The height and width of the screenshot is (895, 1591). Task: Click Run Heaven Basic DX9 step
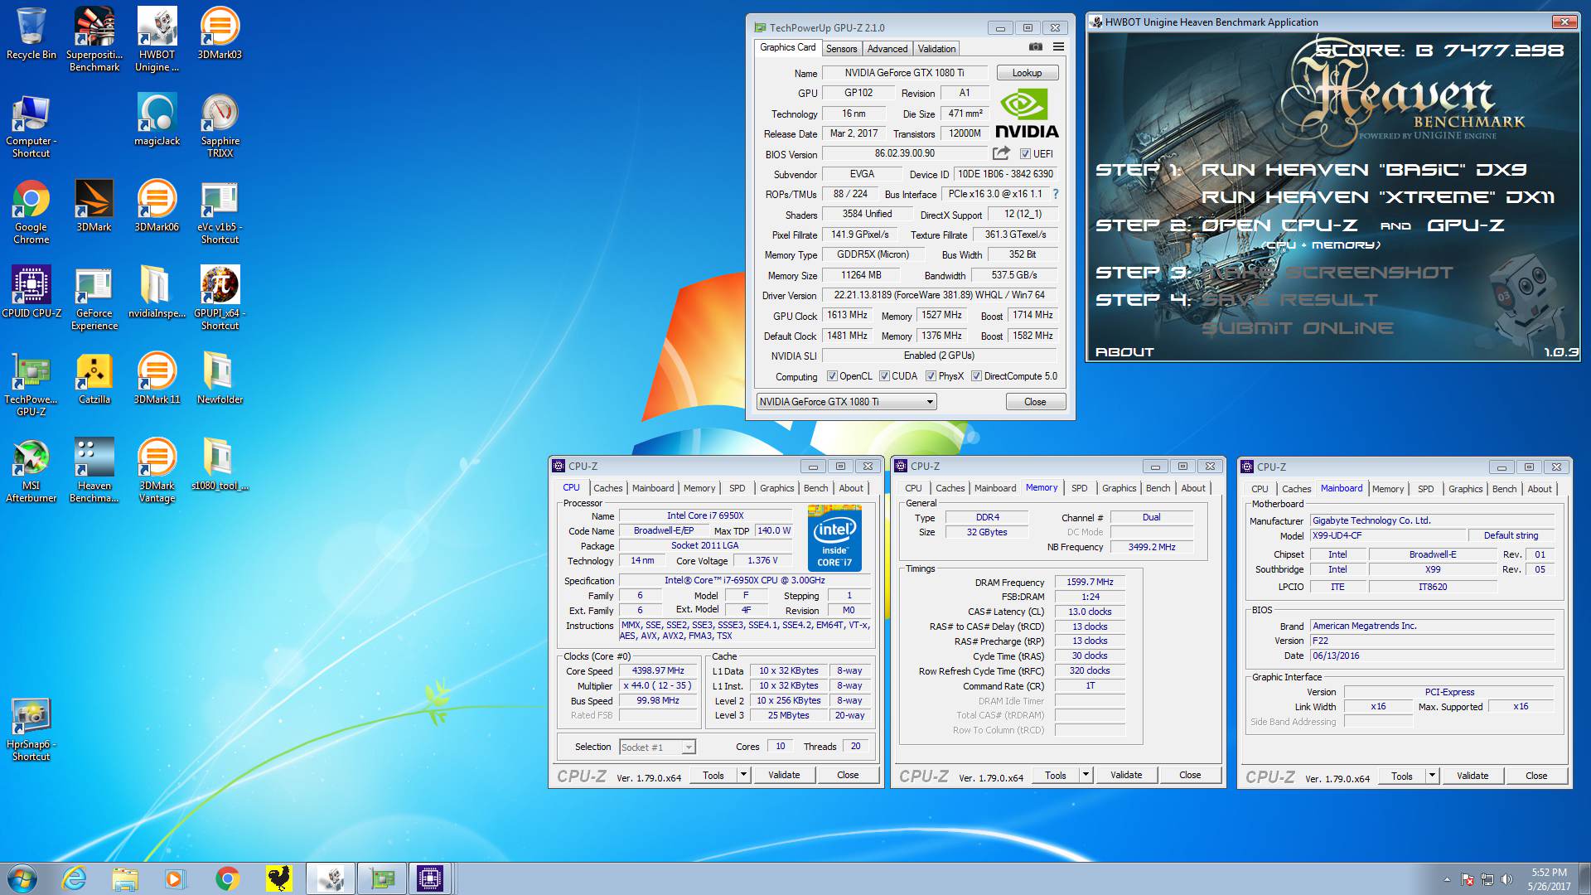click(1364, 170)
